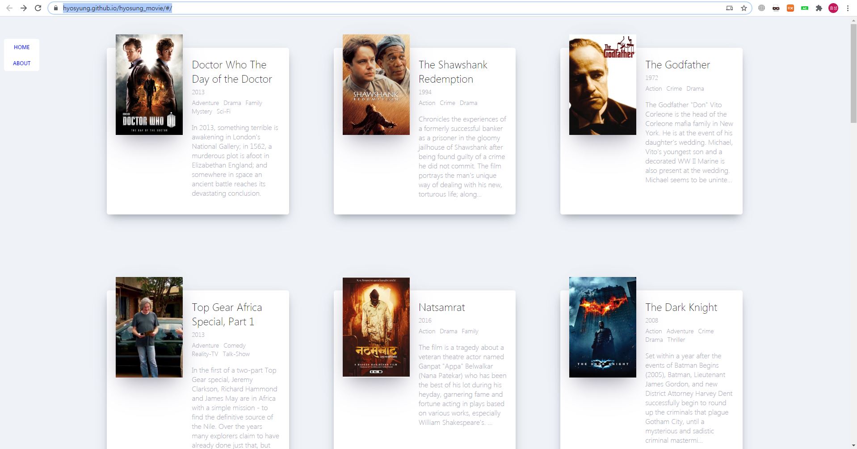Click the Family genre on Natsamrat card

470,332
